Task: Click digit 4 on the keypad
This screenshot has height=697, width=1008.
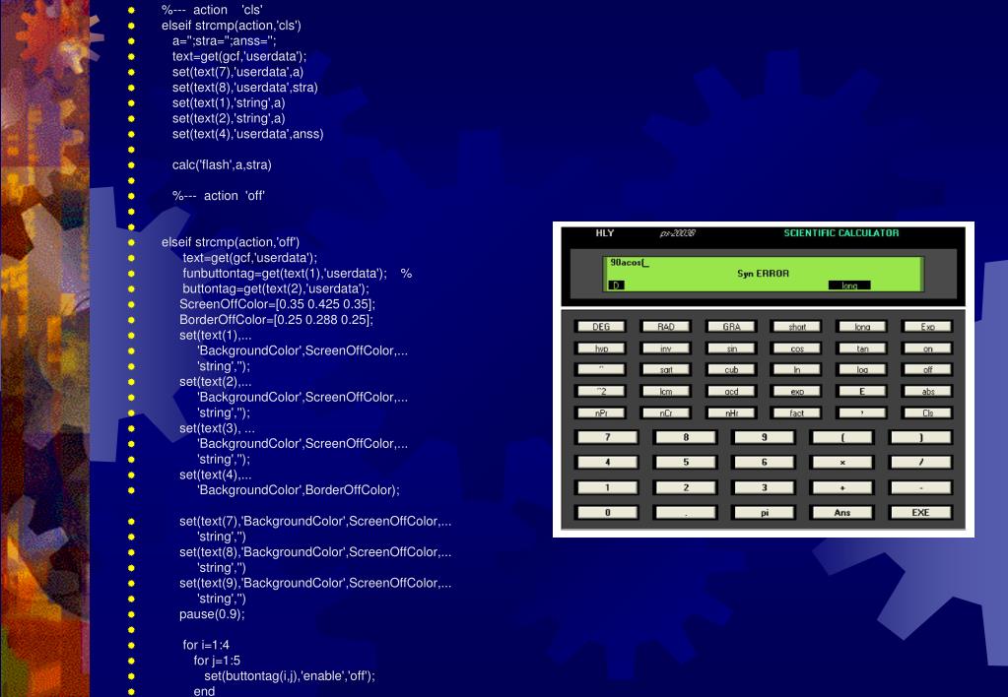Action: coord(608,462)
